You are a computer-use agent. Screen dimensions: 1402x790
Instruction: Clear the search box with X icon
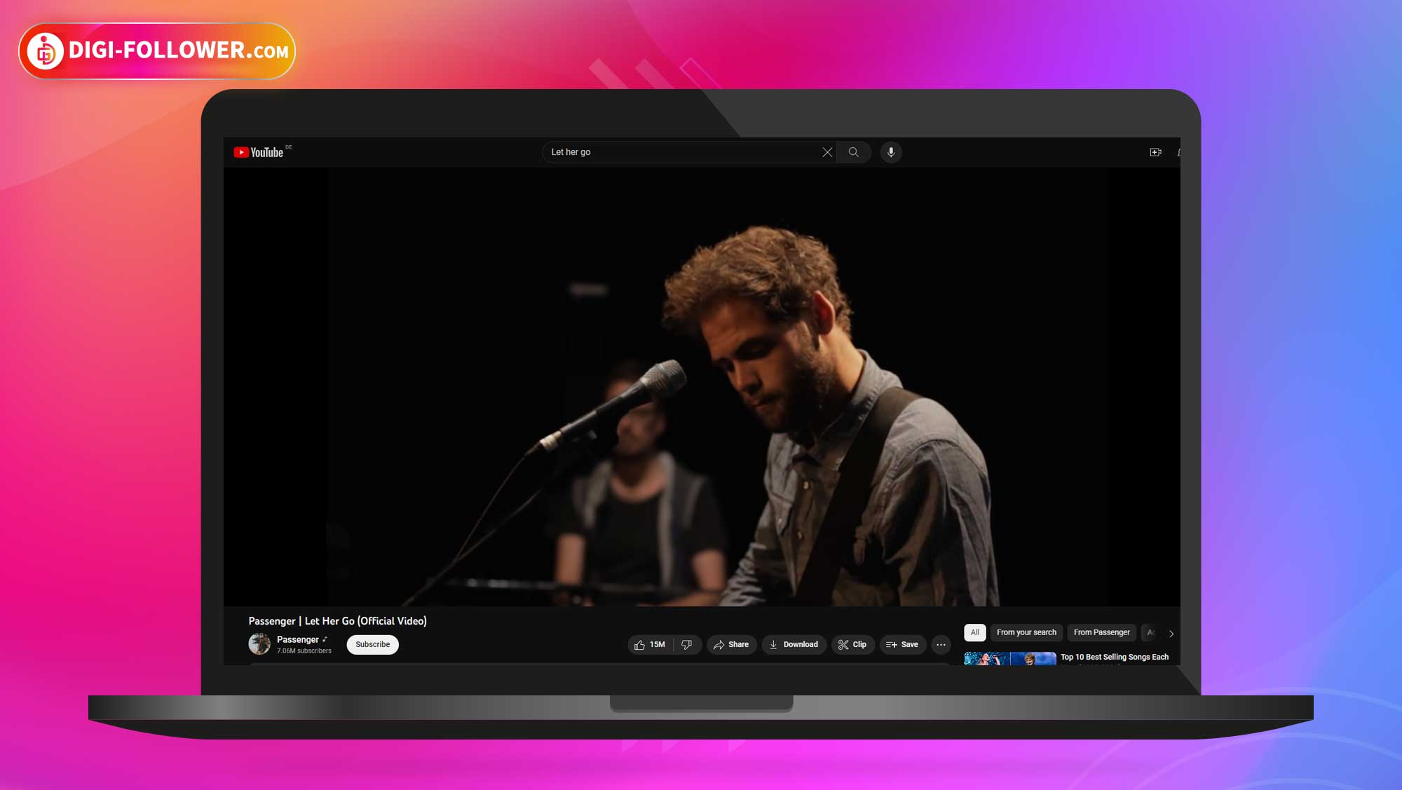[x=827, y=152]
